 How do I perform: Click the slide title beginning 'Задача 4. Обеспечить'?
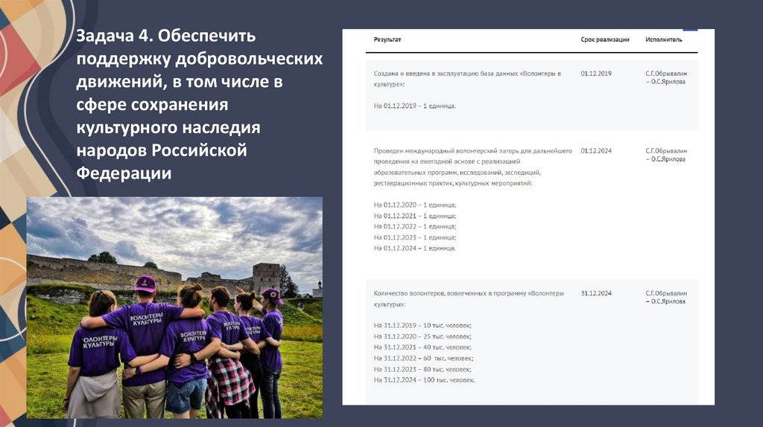(x=199, y=104)
